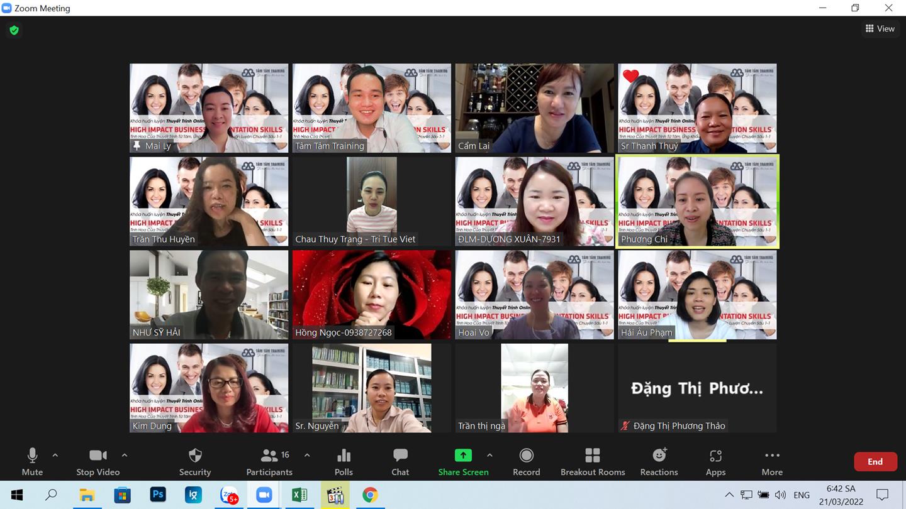The width and height of the screenshot is (906, 509).
Task: Open Breakout Rooms
Action: [x=593, y=462]
